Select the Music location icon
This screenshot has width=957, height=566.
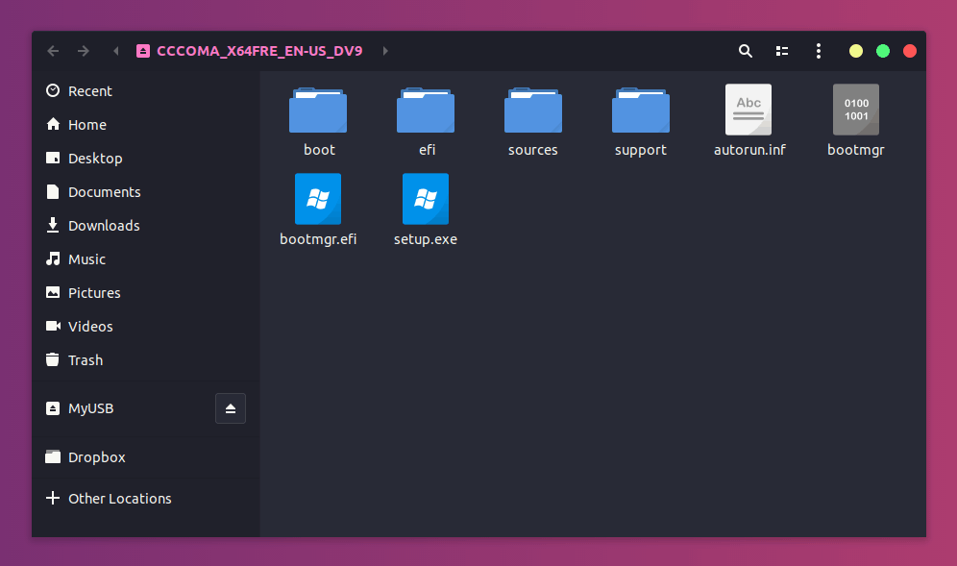point(53,258)
